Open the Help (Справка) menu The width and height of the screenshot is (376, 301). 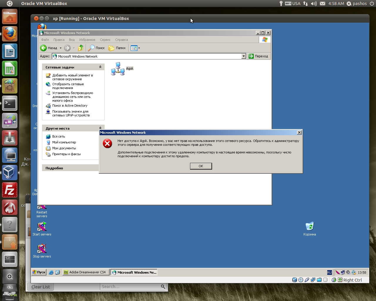(x=122, y=40)
